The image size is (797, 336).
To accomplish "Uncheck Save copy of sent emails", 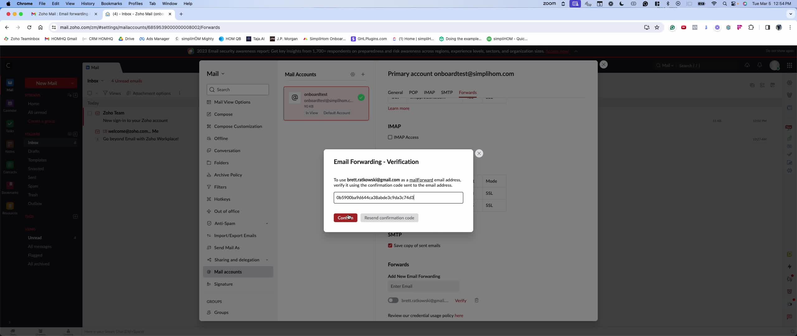I will pos(390,245).
